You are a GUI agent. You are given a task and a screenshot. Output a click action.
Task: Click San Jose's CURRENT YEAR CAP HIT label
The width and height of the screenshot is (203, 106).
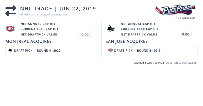(x=140, y=29)
